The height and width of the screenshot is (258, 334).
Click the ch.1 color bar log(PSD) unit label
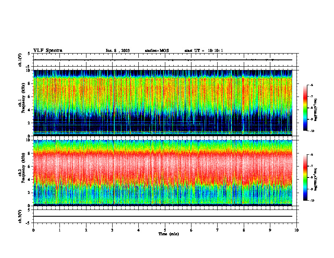tap(316, 110)
